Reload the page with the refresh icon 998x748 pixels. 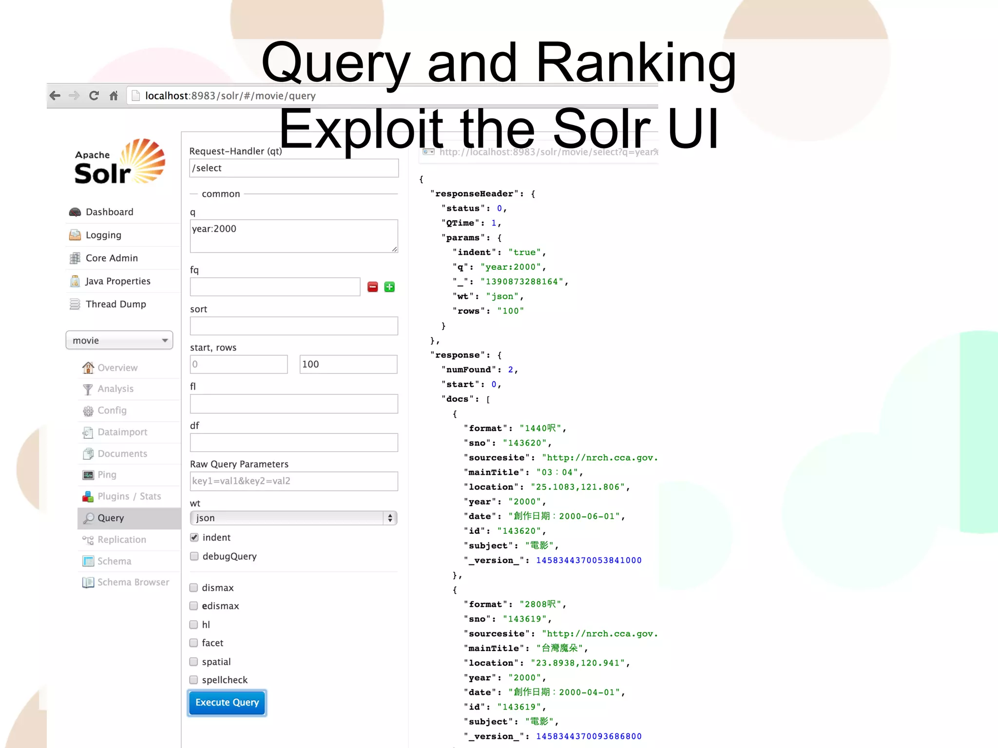tap(94, 95)
